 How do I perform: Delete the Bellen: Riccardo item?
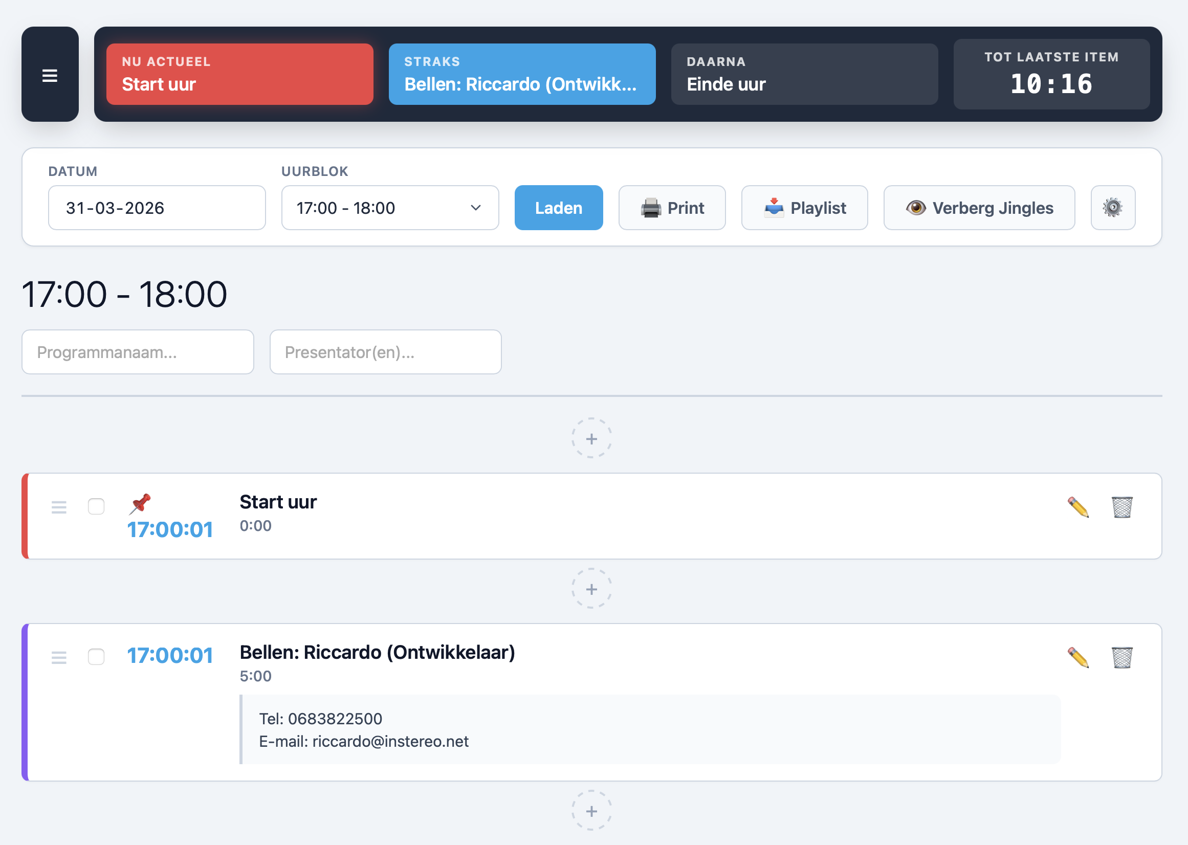[1122, 657]
